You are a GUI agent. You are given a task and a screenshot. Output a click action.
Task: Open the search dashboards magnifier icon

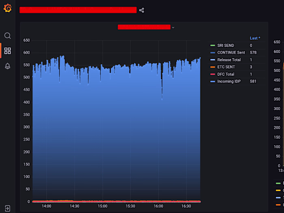(7, 36)
